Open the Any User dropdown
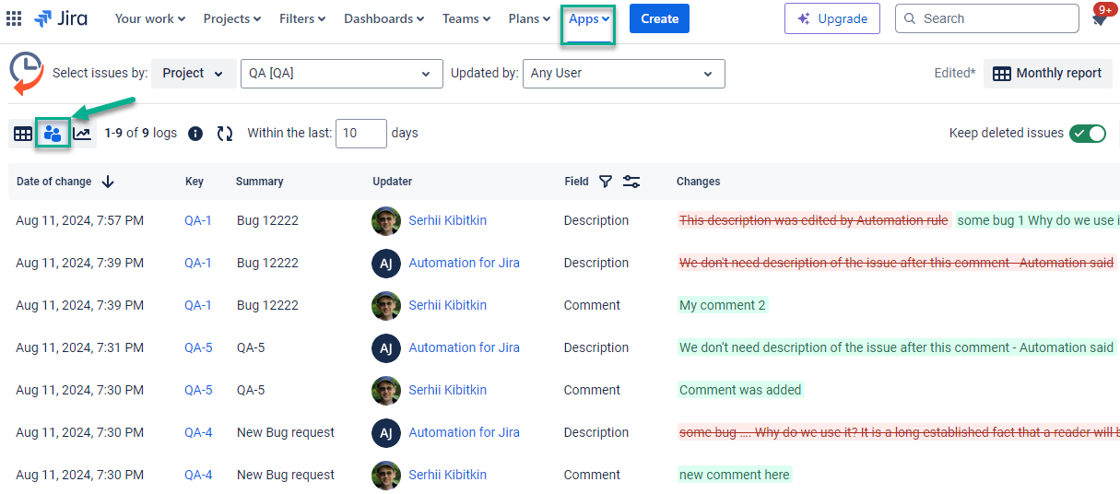This screenshot has width=1120, height=494. click(x=623, y=74)
